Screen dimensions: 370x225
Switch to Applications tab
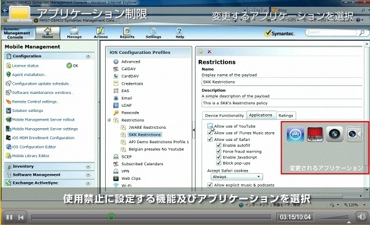(x=261, y=115)
